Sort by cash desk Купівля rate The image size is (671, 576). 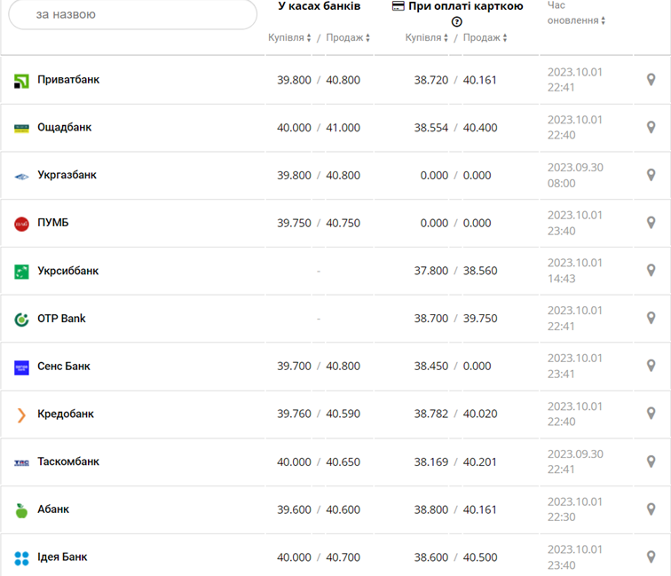[290, 38]
